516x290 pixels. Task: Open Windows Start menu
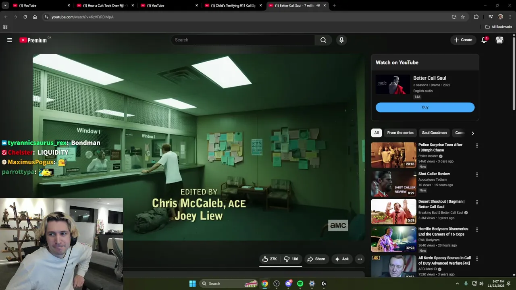[192, 284]
